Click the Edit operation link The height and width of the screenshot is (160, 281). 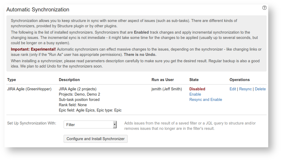coord(233,89)
